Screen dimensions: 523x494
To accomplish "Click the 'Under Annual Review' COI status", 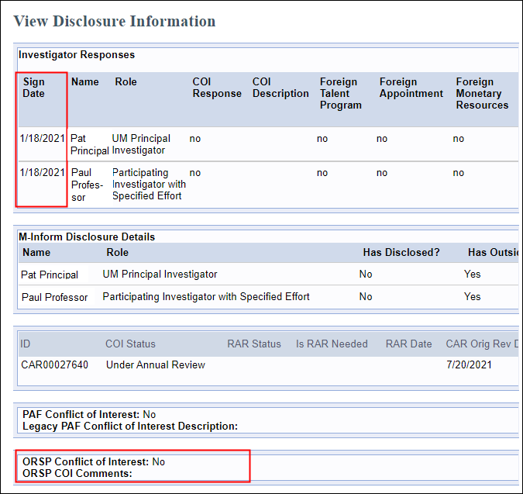I will 156,364.
